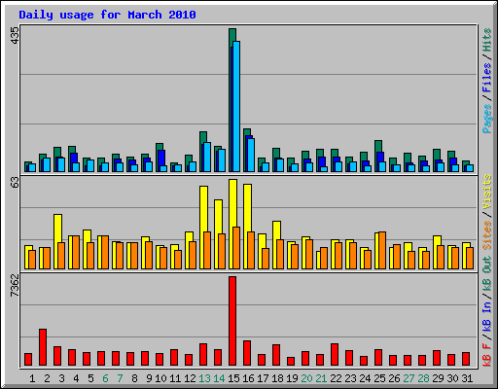Click the green weekend day 20 label
498x389 pixels.
click(x=306, y=378)
